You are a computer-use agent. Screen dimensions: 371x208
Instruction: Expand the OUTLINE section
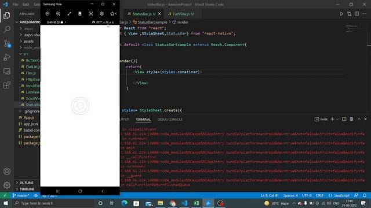point(26,183)
